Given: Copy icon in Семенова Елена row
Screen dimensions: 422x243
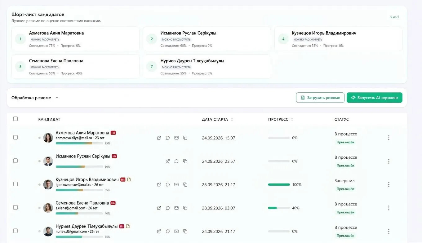Looking at the screenshot, I should [x=185, y=208].
